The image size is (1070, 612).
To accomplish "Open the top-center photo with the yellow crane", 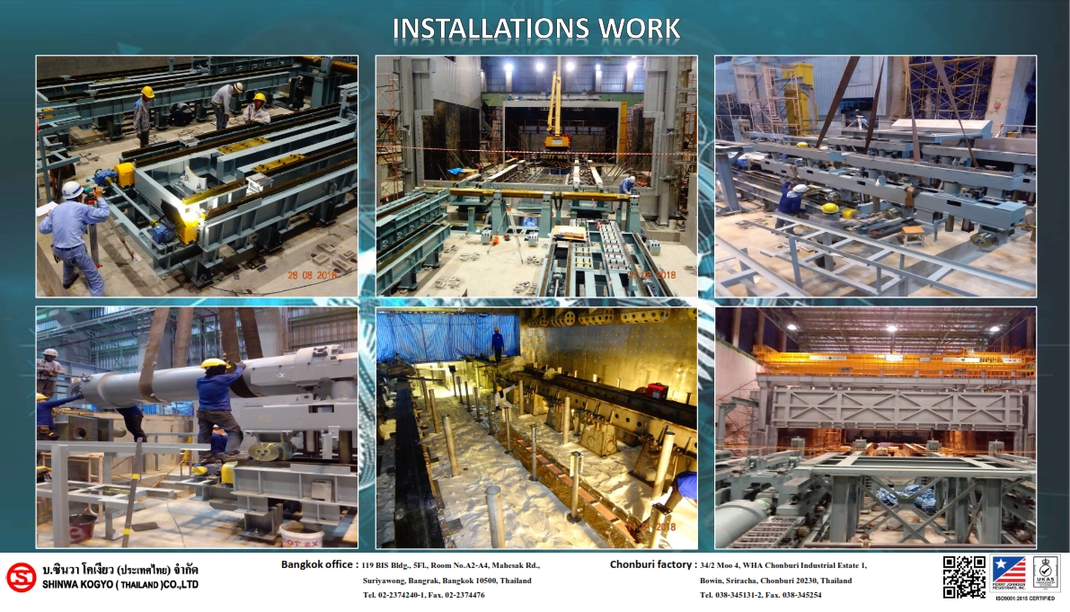I will (x=535, y=176).
